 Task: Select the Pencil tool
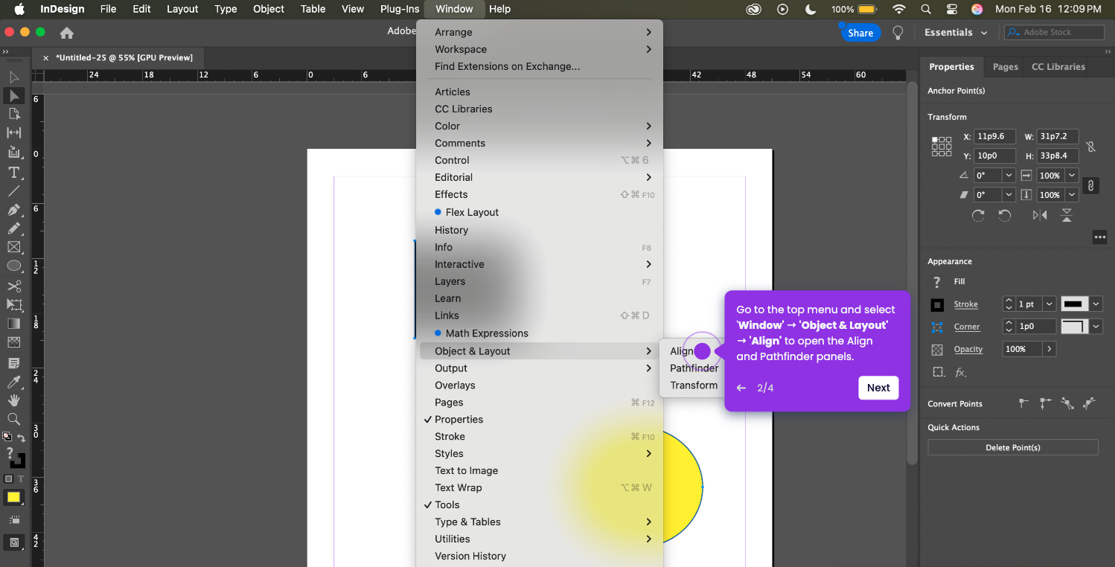pyautogui.click(x=13, y=228)
